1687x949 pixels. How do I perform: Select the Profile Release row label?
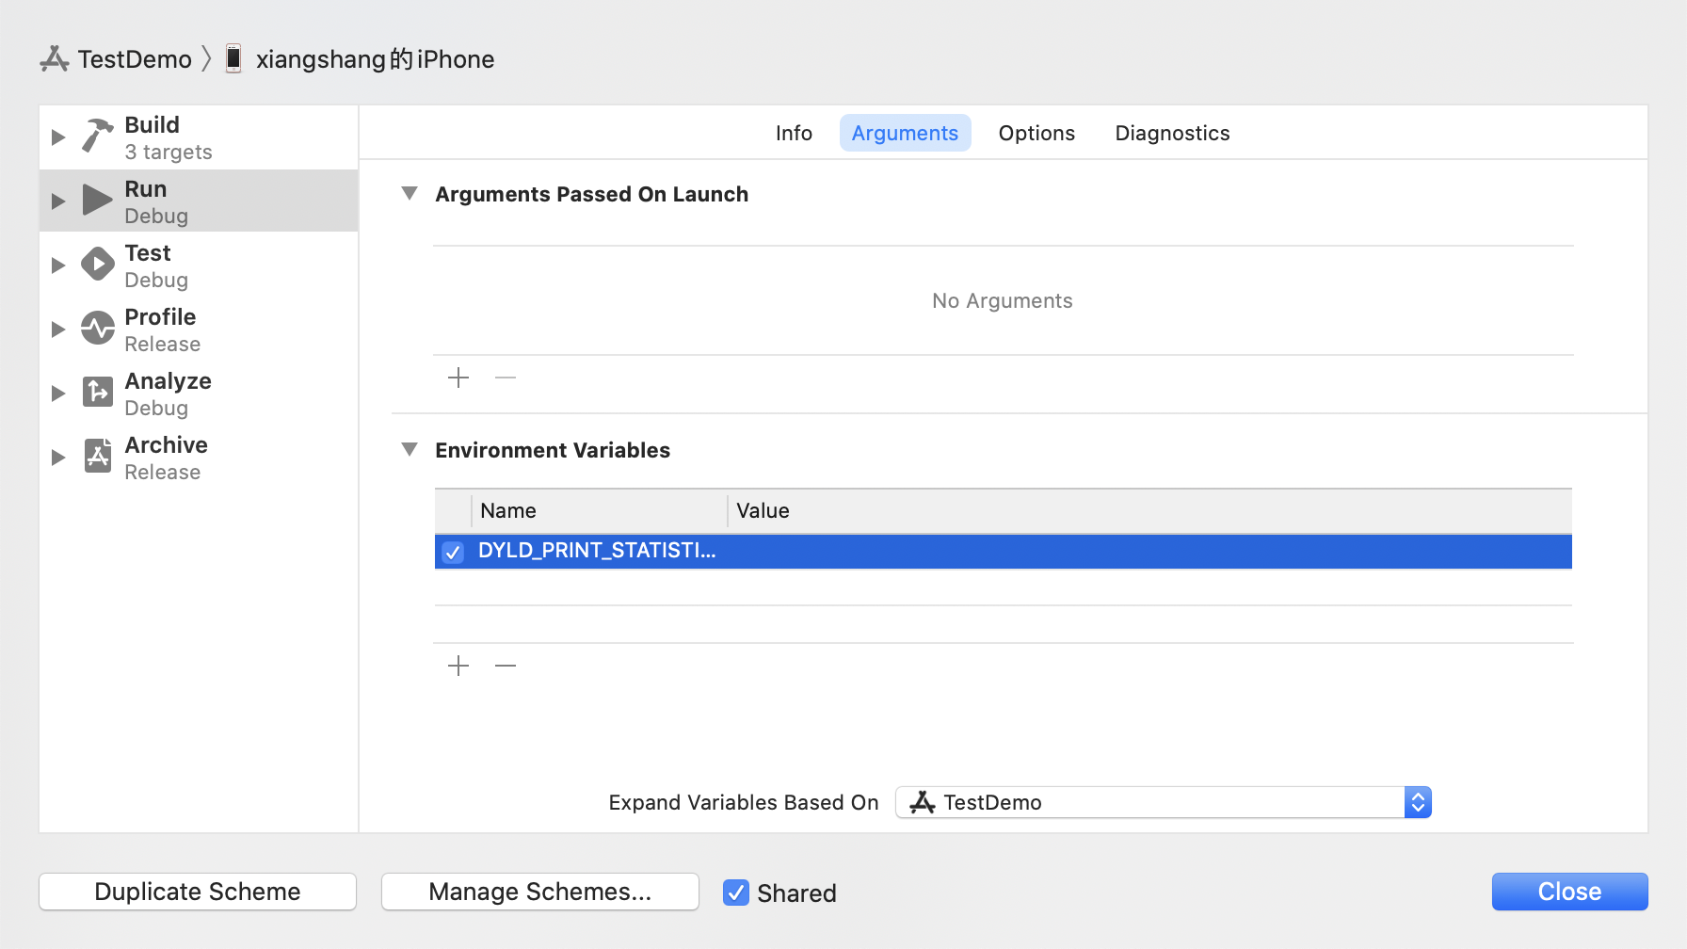pyautogui.click(x=162, y=330)
